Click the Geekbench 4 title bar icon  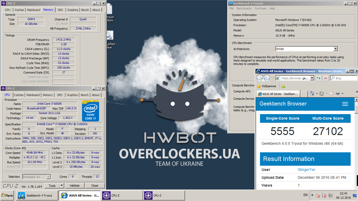click(231, 3)
